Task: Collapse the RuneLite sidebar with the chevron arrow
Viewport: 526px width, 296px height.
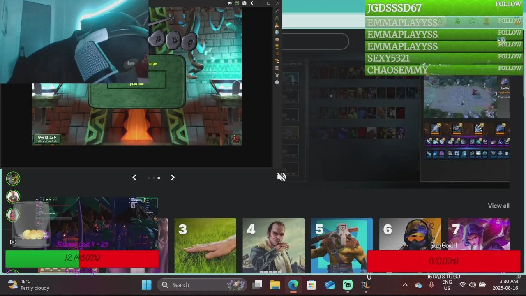Action: pyautogui.click(x=252, y=3)
